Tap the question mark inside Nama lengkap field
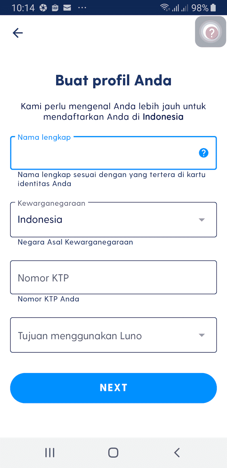The height and width of the screenshot is (468, 227). tap(203, 153)
